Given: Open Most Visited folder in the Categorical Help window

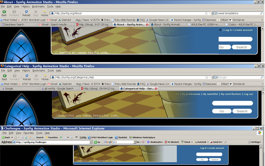Looking at the screenshot, I should [x=9, y=84].
